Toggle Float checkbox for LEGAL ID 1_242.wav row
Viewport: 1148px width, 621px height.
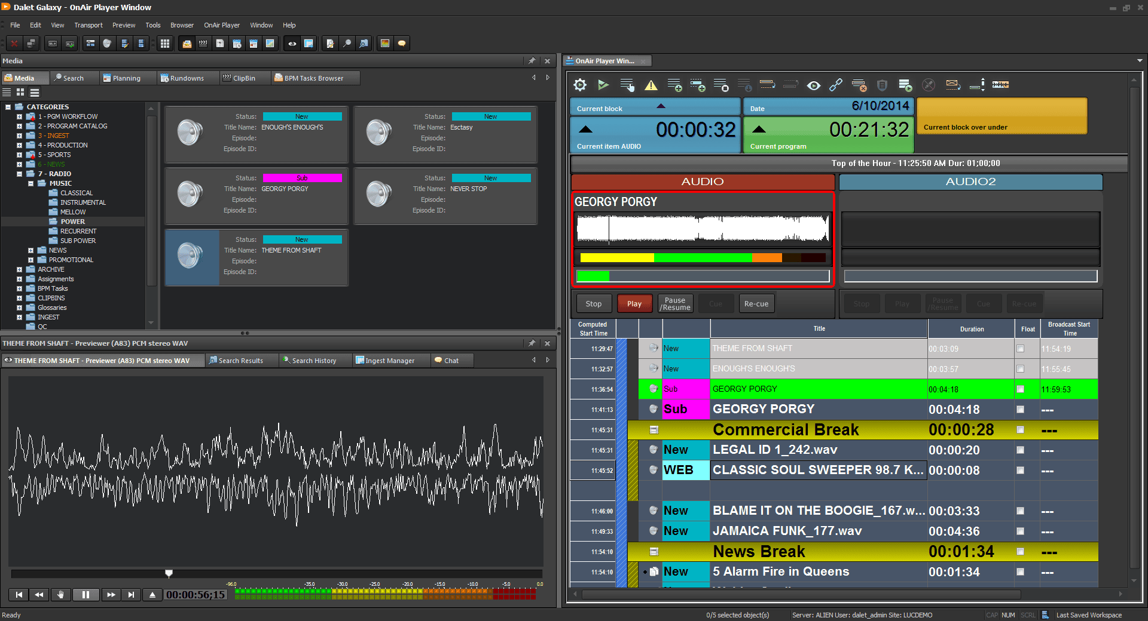click(1020, 450)
